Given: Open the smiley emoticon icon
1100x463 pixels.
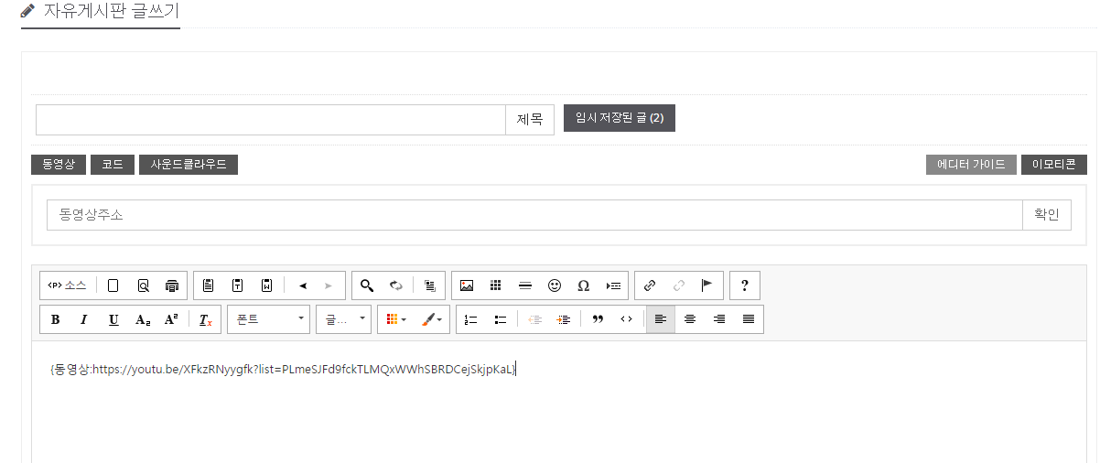Looking at the screenshot, I should tap(555, 285).
